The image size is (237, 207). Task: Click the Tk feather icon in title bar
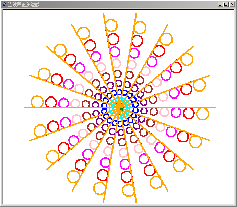tap(4, 4)
